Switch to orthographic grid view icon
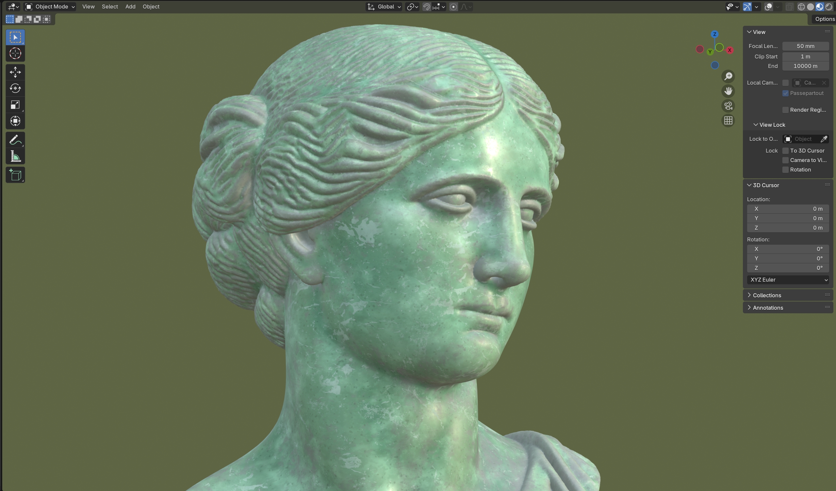Viewport: 836px width, 491px height. click(x=728, y=121)
